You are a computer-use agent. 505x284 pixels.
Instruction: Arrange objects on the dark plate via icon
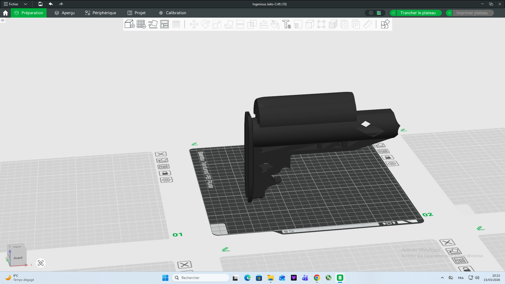click(383, 151)
